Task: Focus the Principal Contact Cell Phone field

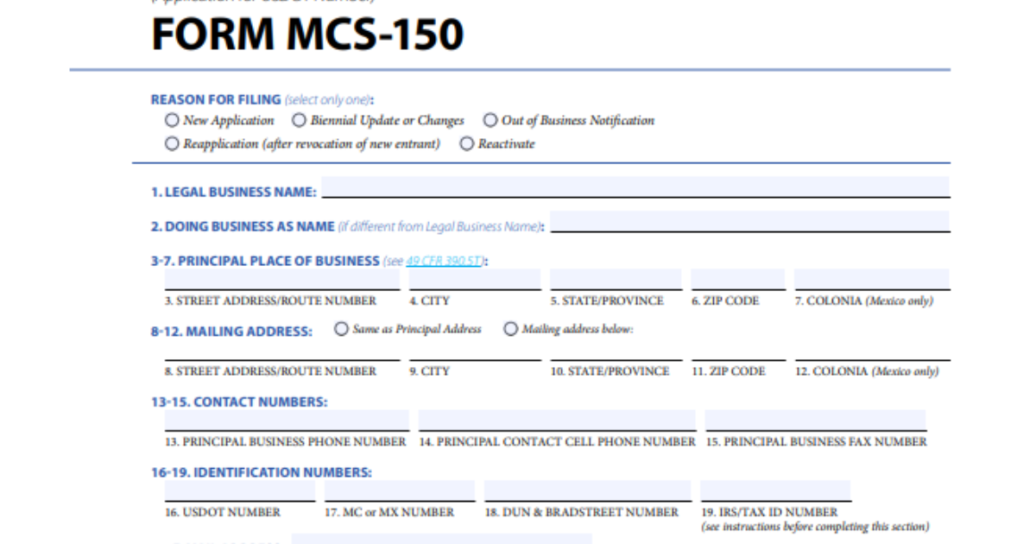Action: pyautogui.click(x=556, y=421)
